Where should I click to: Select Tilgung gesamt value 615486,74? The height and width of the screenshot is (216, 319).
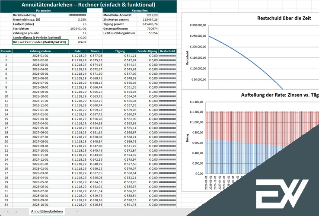[147, 24]
